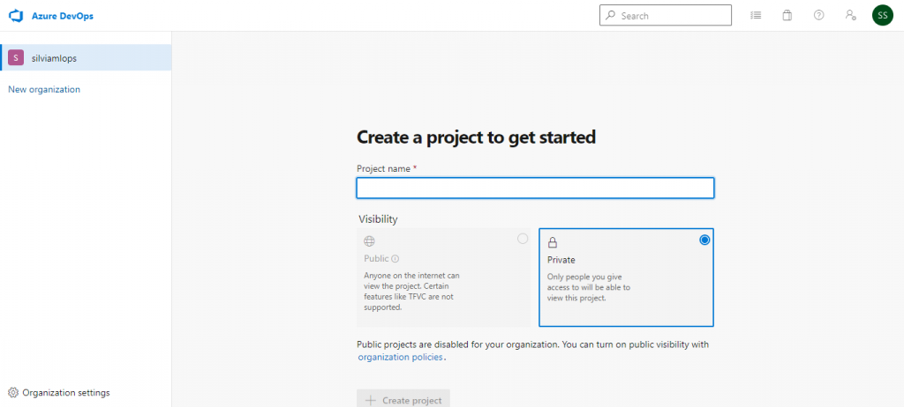Click the Azure DevOps title text
904x407 pixels.
(x=64, y=15)
